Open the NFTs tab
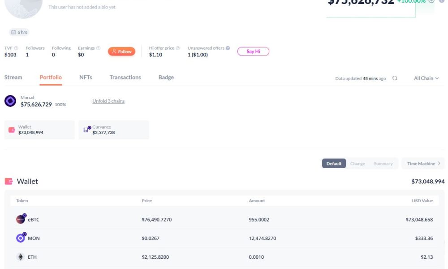The image size is (448, 269). click(86, 78)
